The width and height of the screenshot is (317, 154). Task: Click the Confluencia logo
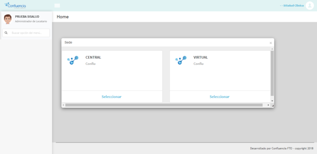[x=15, y=6]
